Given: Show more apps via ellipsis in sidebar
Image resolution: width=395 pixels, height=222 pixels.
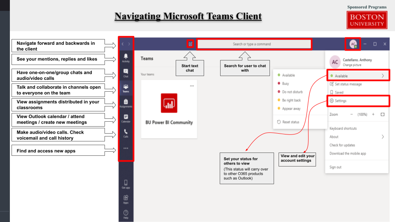Looking at the screenshot, I should click(x=126, y=148).
